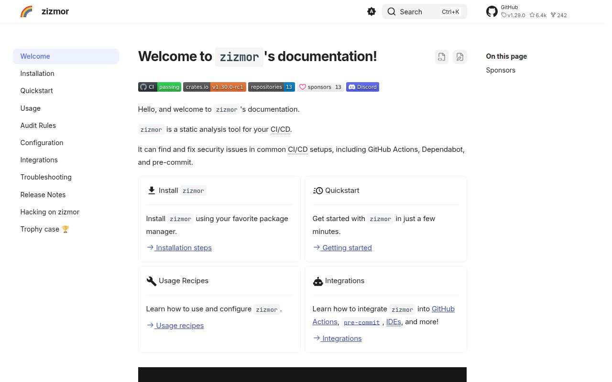Open the GitHub repository icon
This screenshot has height=382, width=612.
pos(492,11)
